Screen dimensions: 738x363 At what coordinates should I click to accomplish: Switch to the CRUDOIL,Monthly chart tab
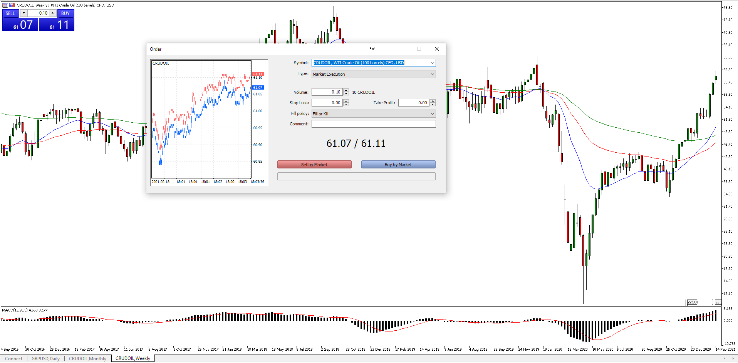(87, 359)
